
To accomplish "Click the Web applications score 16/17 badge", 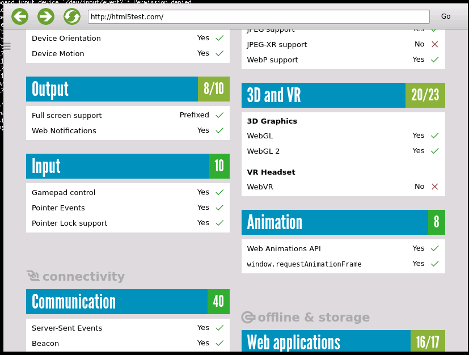I will pyautogui.click(x=428, y=341).
